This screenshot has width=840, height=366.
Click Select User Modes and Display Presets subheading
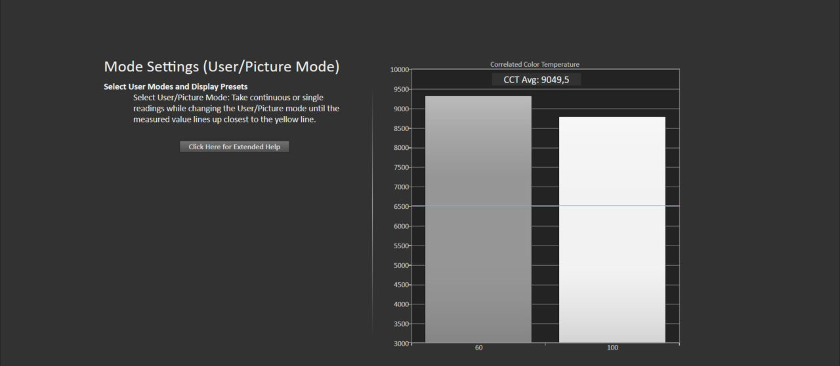click(x=175, y=86)
